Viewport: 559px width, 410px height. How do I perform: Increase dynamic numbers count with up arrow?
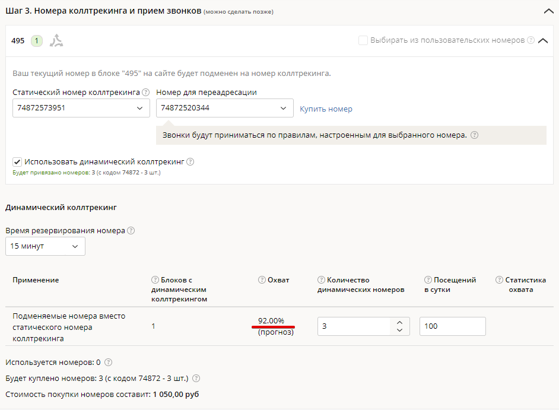(400, 322)
